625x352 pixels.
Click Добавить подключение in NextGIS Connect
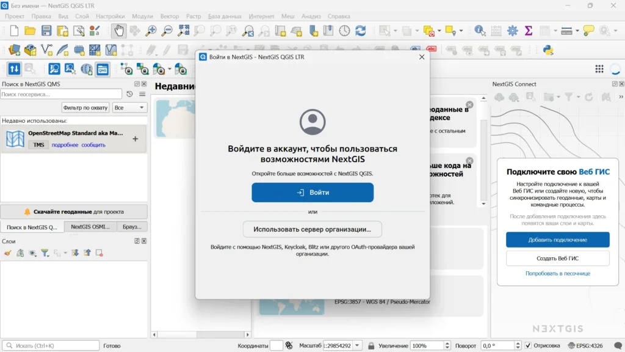[x=558, y=240]
